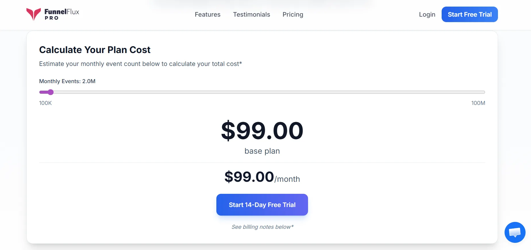Click the Start Free Trial header button
This screenshot has width=531, height=250.
click(470, 14)
